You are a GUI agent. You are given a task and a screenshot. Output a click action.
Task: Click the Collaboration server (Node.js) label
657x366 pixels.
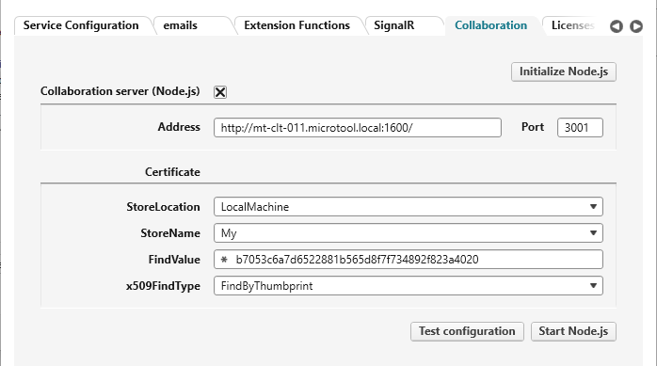[x=120, y=91]
